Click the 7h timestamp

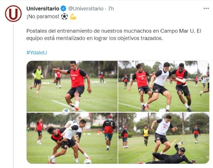[111, 9]
